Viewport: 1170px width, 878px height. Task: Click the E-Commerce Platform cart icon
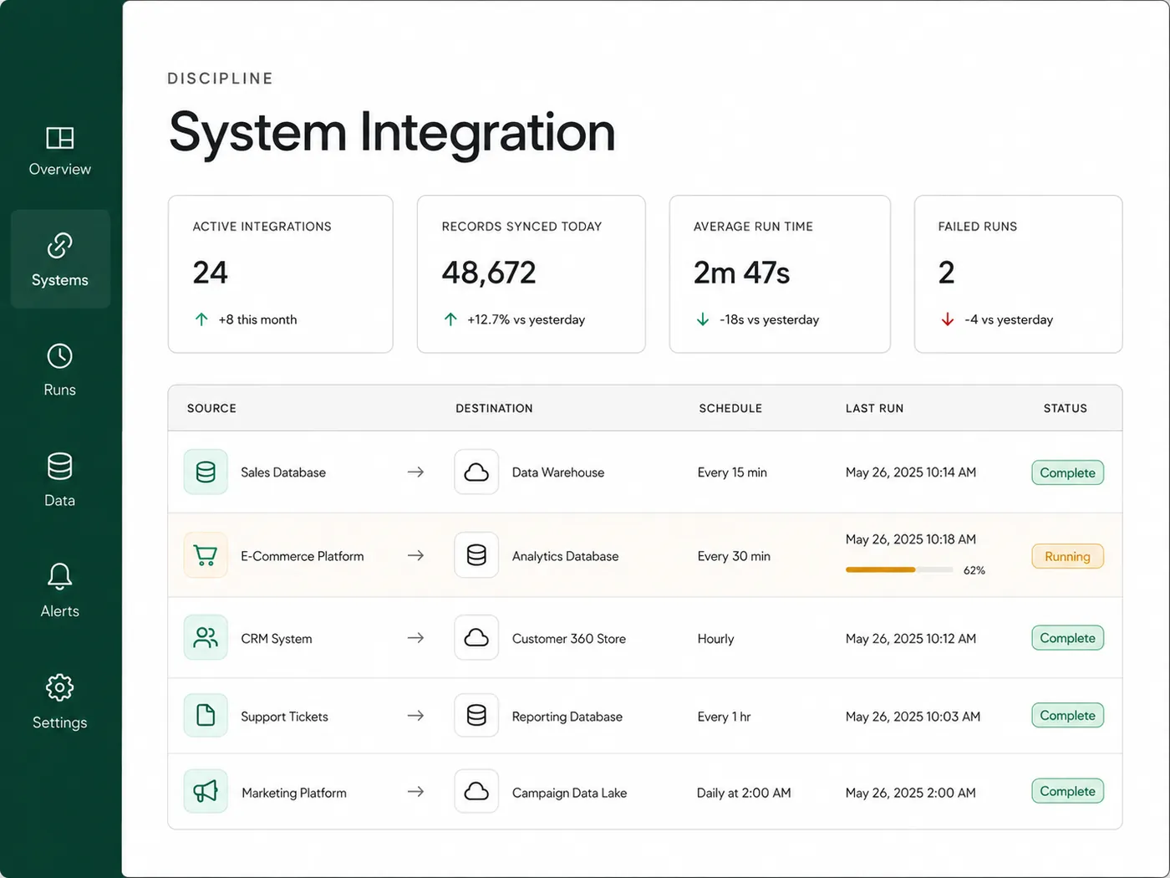[x=206, y=555]
